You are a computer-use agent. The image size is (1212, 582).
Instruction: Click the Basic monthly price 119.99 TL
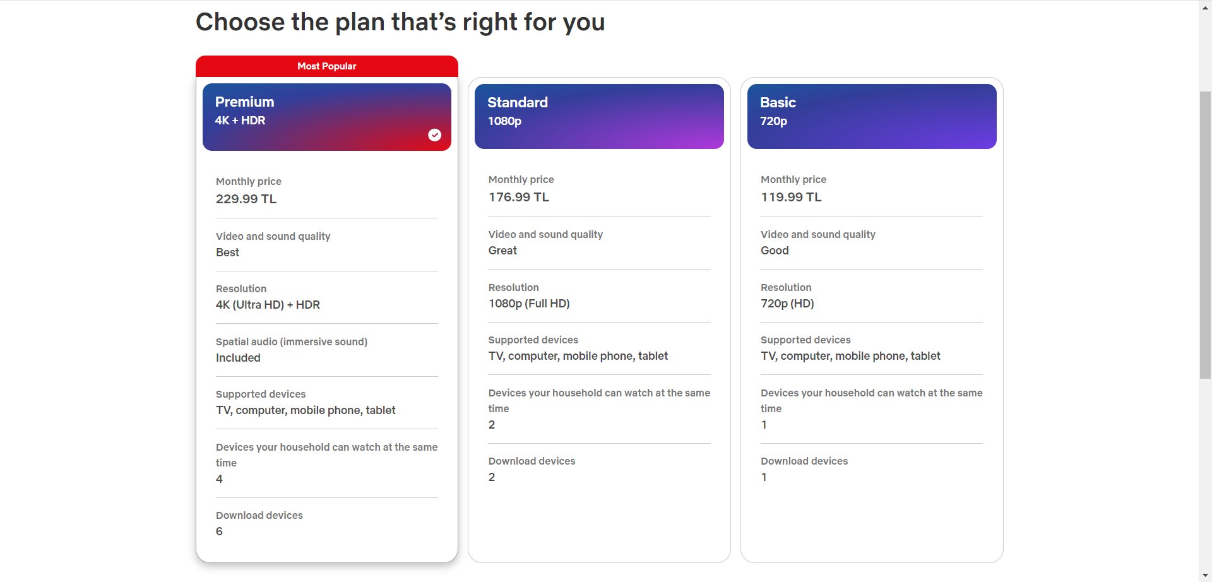[x=791, y=197]
